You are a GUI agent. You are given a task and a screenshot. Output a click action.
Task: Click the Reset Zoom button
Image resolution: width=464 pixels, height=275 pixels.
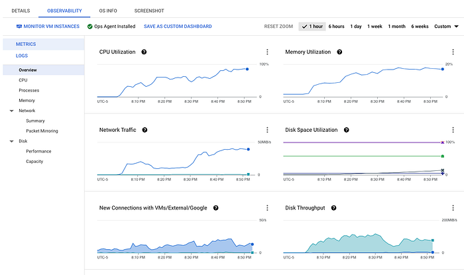click(x=278, y=27)
